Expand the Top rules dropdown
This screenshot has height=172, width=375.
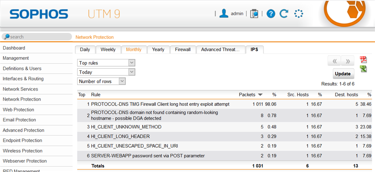(106, 63)
